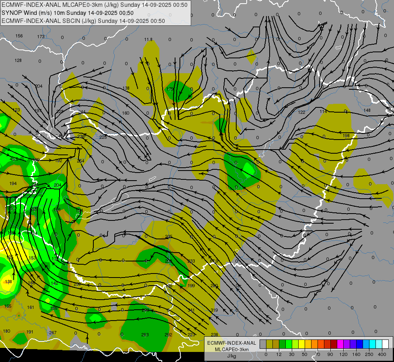Click the map value 319
The image size is (394, 362).
click(x=214, y=310)
